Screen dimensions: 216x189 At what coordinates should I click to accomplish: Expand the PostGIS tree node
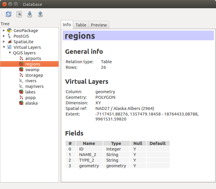click(x=4, y=36)
